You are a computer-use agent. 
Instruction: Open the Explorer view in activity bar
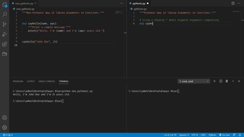(5, 5)
